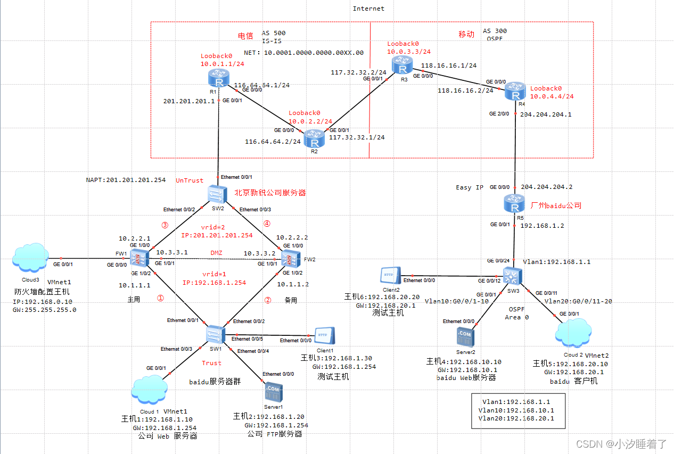The image size is (674, 454).
Task: Click the 主机5:192.168.20.10 label
Action: coord(571,364)
